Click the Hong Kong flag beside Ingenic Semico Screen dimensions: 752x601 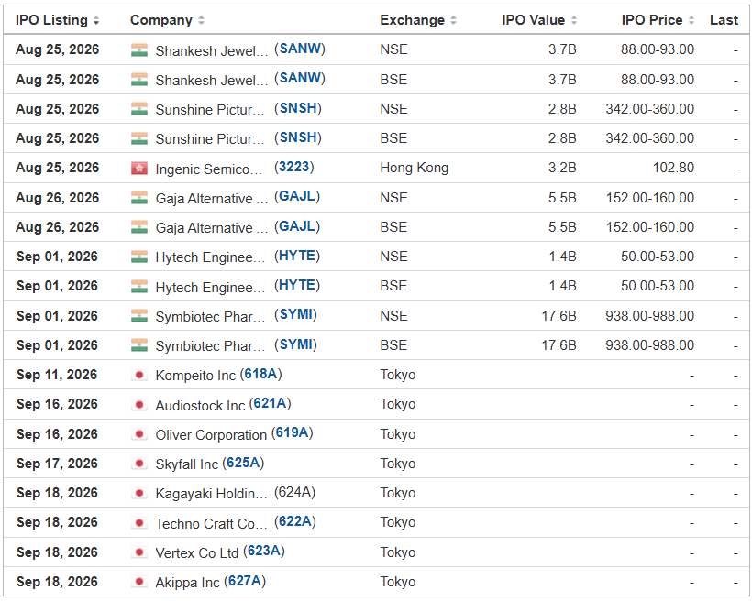[139, 169]
